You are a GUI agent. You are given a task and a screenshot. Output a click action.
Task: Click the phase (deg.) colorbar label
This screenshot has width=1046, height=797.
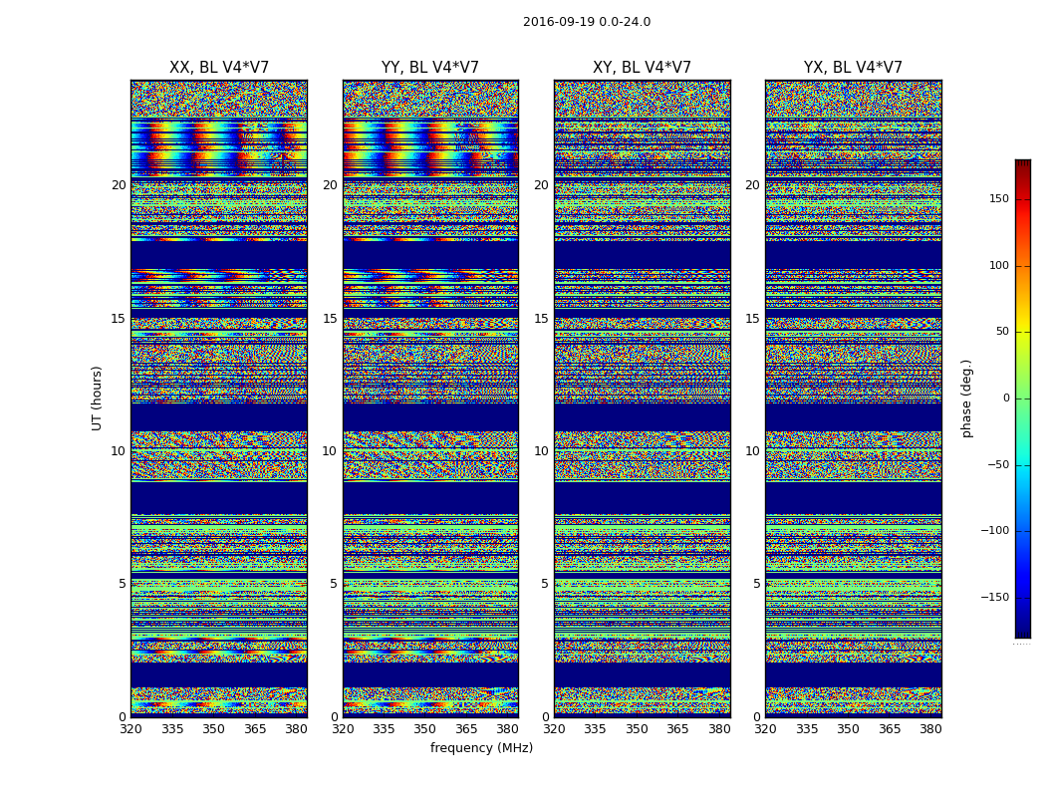[x=966, y=398]
